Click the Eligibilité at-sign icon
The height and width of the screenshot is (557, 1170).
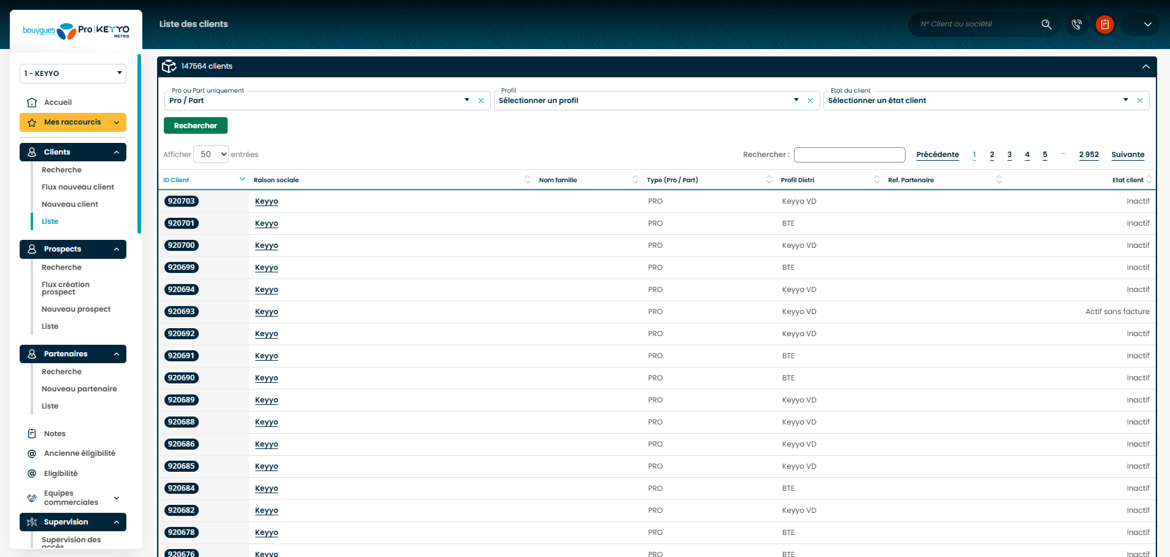pos(32,474)
